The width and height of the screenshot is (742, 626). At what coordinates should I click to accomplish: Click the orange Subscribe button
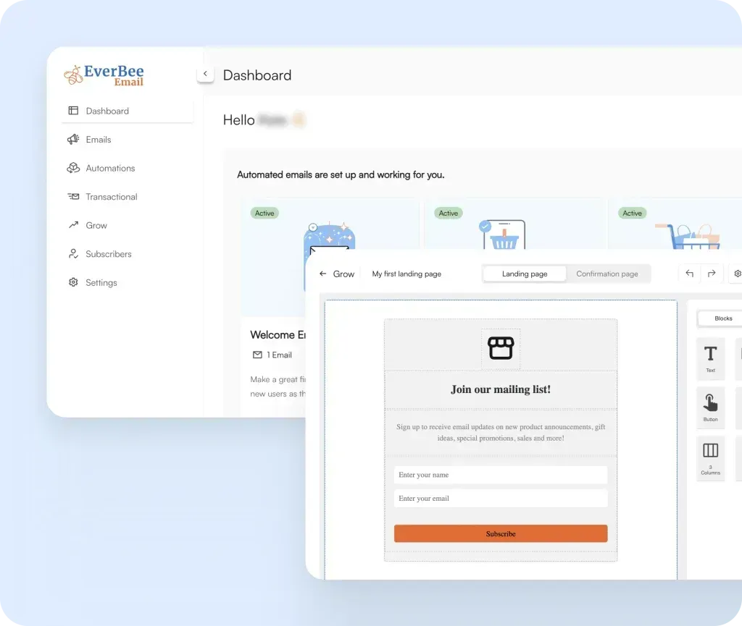(500, 533)
